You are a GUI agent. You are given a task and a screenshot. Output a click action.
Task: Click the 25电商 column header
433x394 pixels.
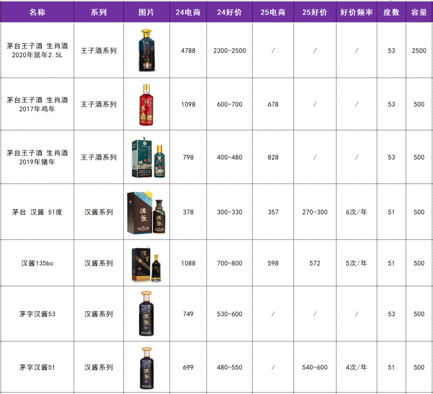click(273, 12)
